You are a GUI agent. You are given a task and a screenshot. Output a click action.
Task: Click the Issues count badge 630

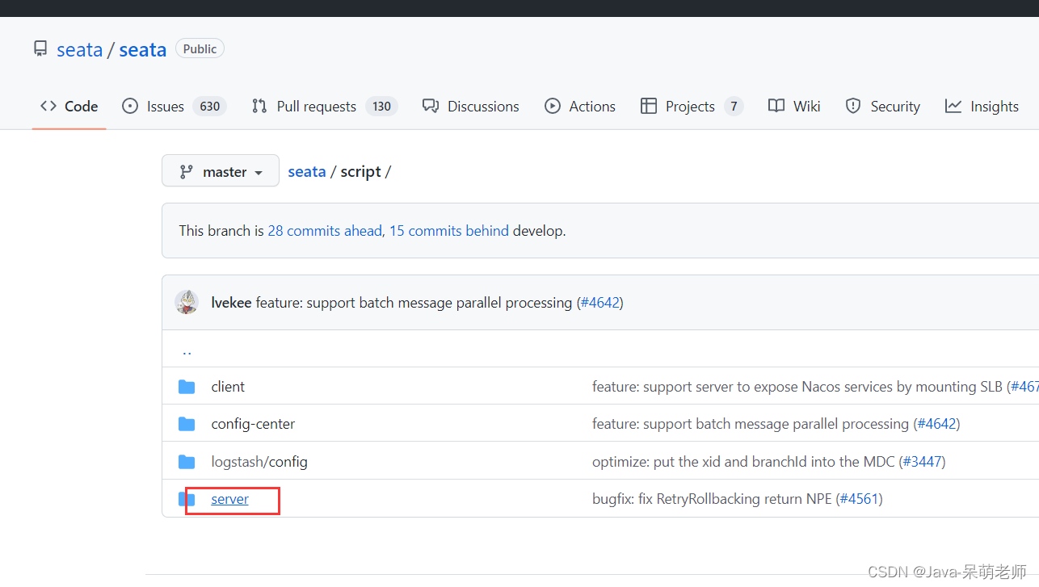click(210, 106)
